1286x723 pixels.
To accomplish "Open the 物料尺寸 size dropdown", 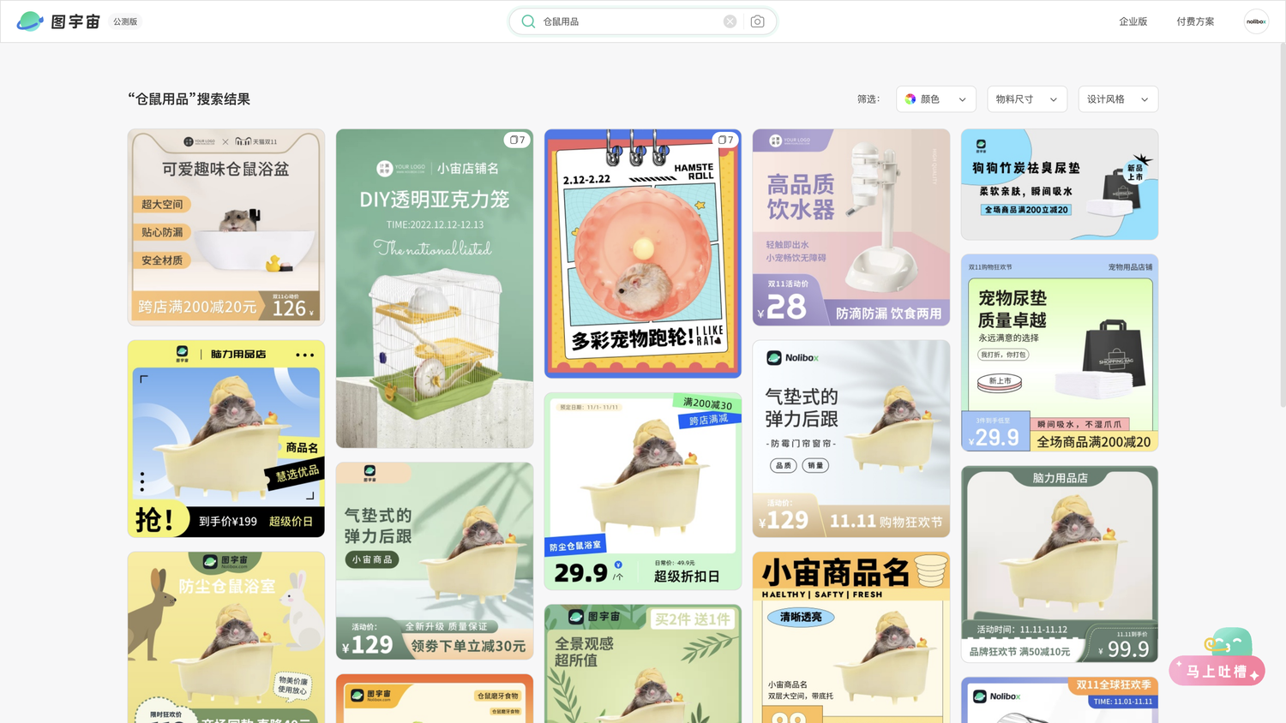I will point(1027,99).
